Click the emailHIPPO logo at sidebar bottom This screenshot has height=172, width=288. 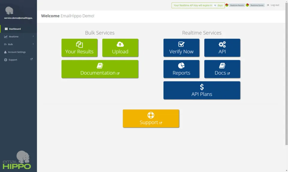coord(17,160)
